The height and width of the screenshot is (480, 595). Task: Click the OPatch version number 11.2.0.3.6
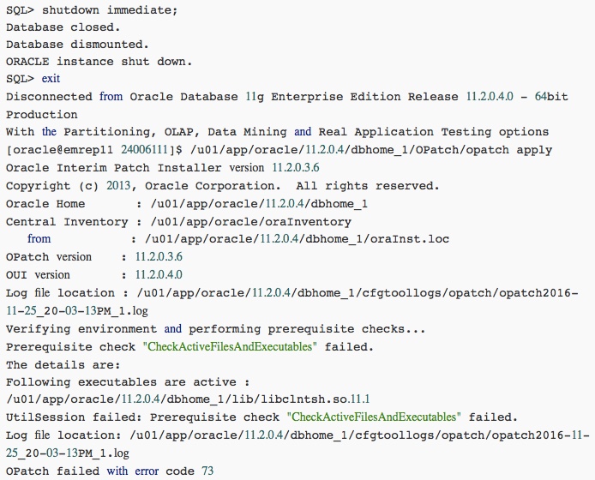point(159,257)
